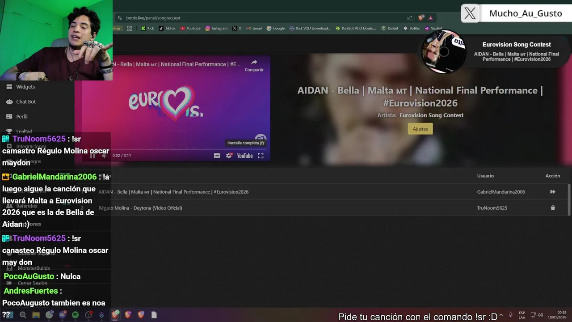Open the KickBot VOD Download bookmark
The image size is (572, 322).
(x=356, y=28)
